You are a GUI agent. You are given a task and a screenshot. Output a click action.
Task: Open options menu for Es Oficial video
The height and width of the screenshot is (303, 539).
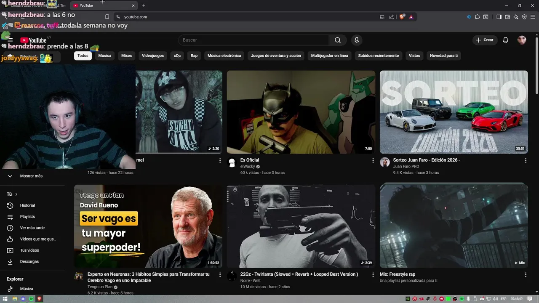pos(373,160)
